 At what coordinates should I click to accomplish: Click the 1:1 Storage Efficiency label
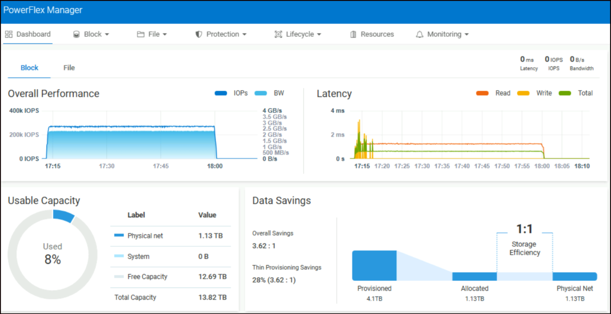click(x=525, y=240)
